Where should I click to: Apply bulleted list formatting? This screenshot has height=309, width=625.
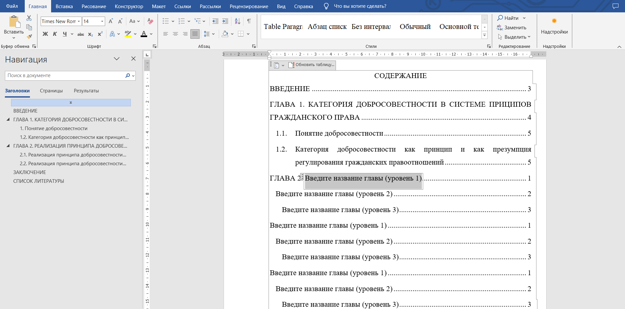[x=166, y=21]
